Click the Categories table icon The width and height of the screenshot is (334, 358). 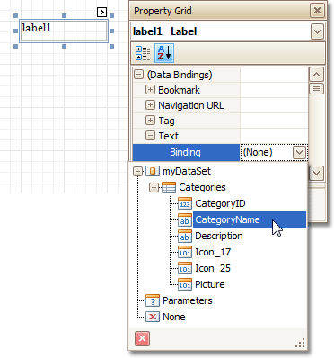pyautogui.click(x=169, y=187)
